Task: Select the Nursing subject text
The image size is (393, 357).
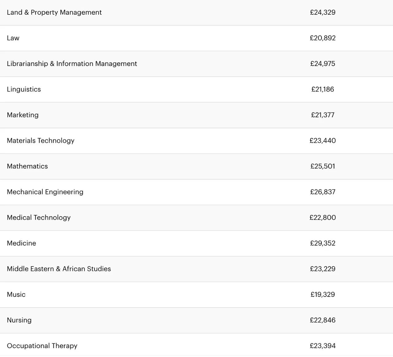Action: click(19, 320)
